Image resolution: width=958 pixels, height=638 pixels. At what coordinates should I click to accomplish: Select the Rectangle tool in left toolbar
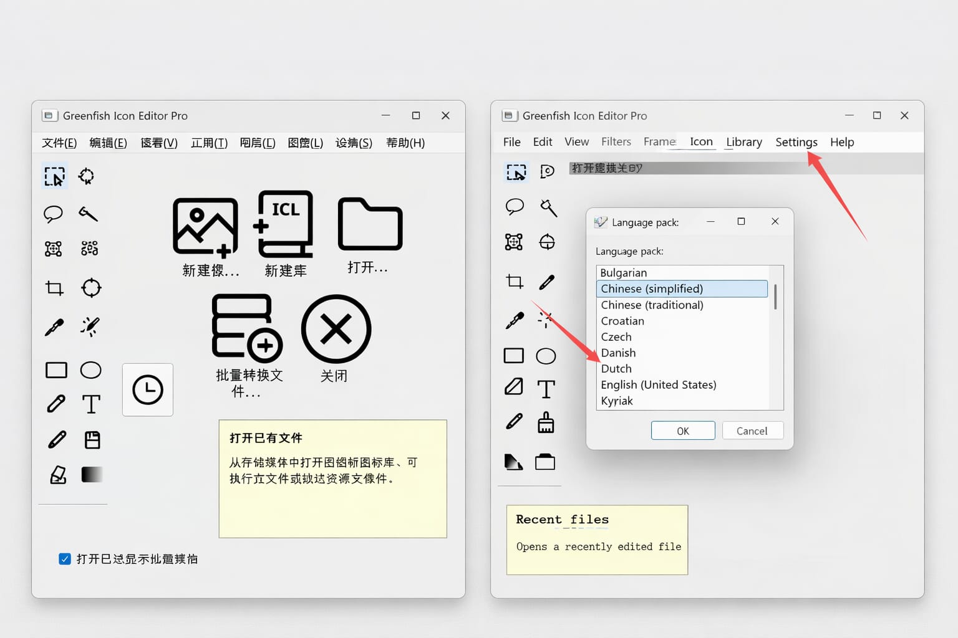tap(56, 370)
